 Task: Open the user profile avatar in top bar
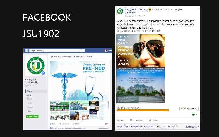106,51
